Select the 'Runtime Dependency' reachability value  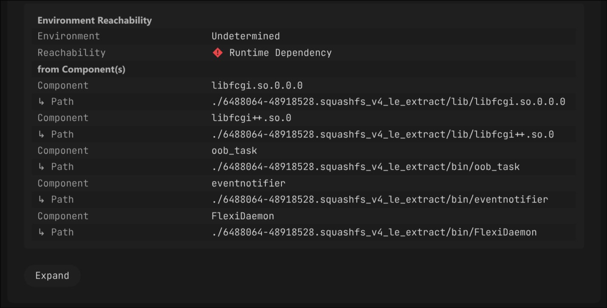(280, 53)
